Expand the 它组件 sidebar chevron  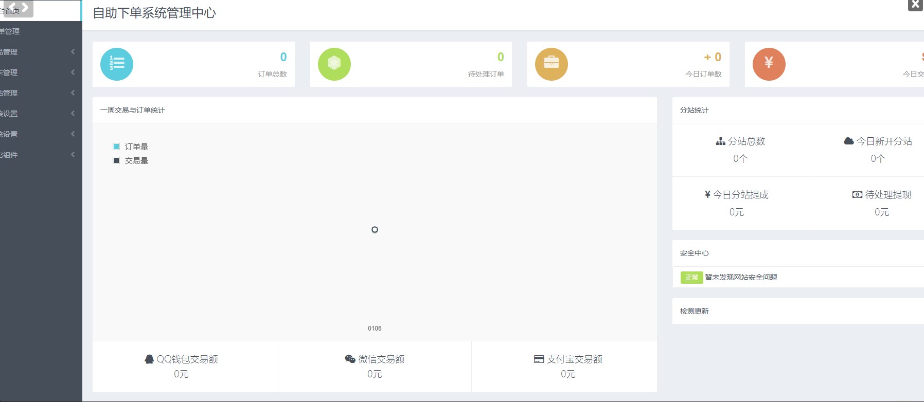(73, 154)
